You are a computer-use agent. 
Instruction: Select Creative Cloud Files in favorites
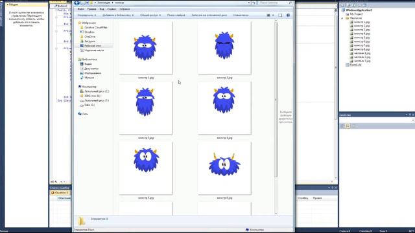(93, 27)
